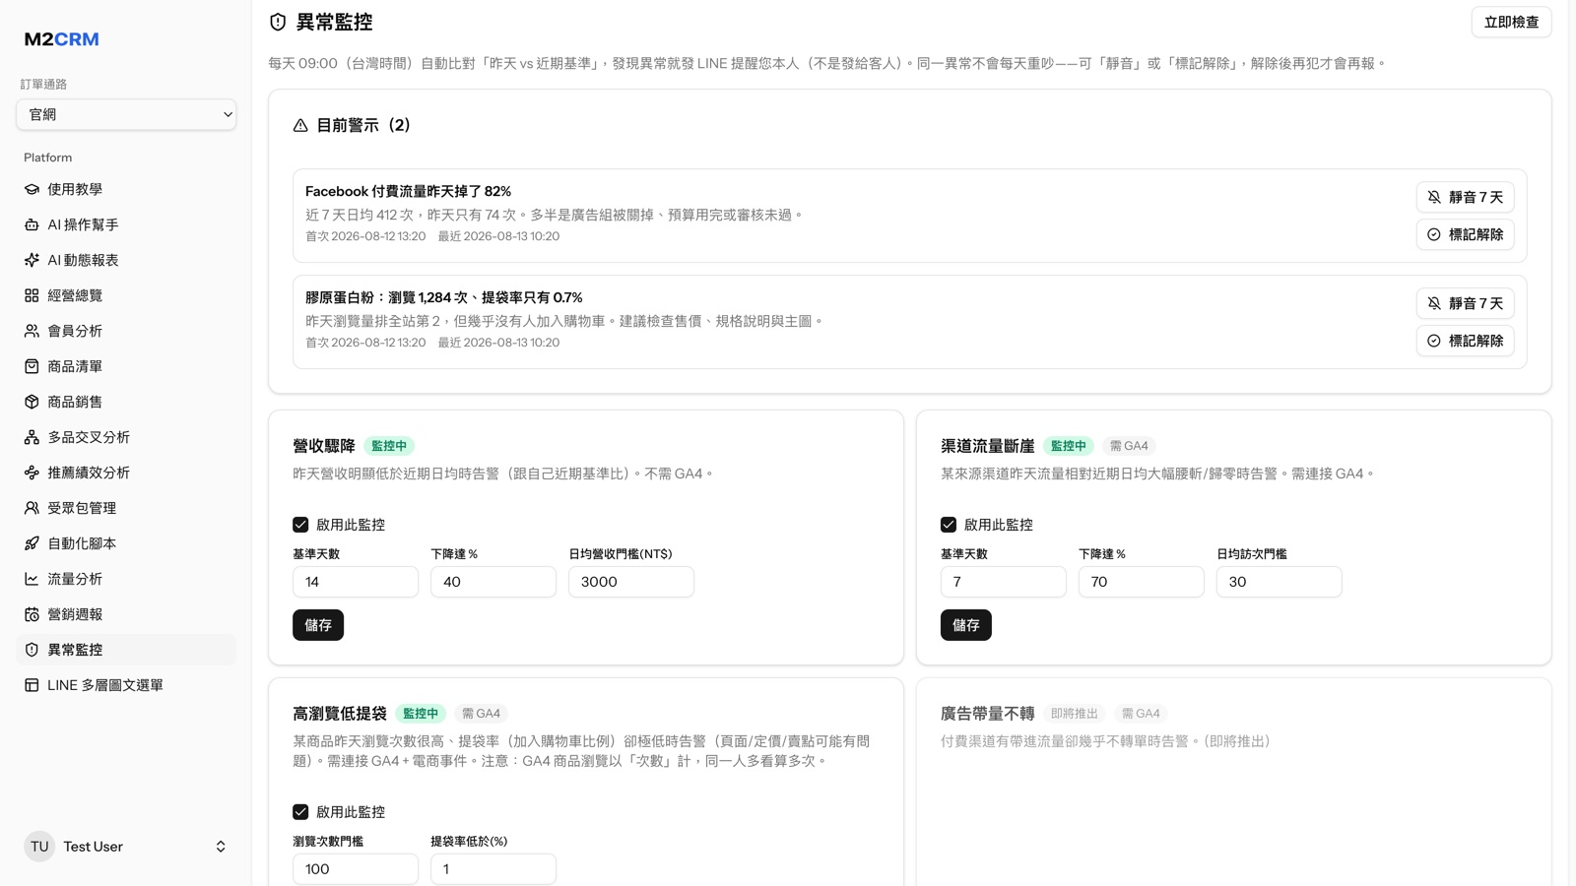Click the 經營總覽 grid icon

[32, 295]
